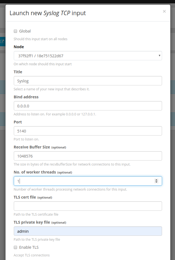Click the Global checkbox label text
Viewport: 175px width, 260px height.
pos(25,31)
